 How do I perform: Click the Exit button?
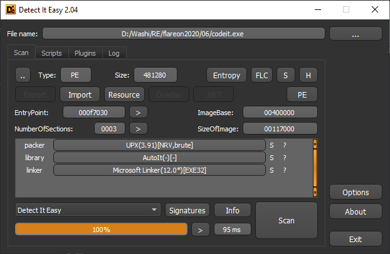coord(356,239)
